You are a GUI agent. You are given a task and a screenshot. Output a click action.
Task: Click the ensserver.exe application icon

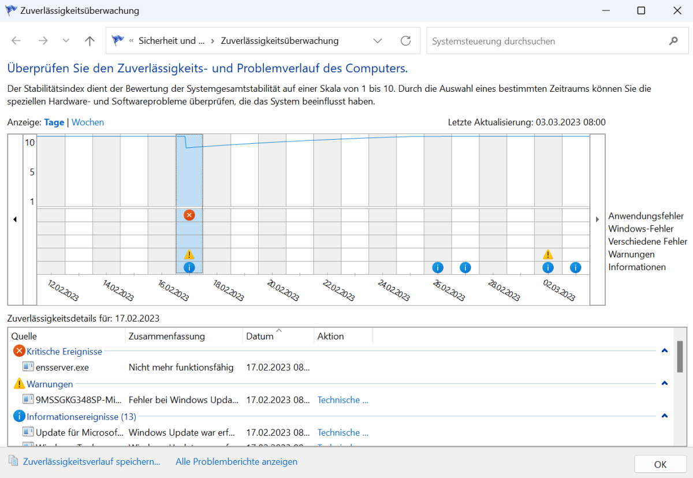(28, 367)
